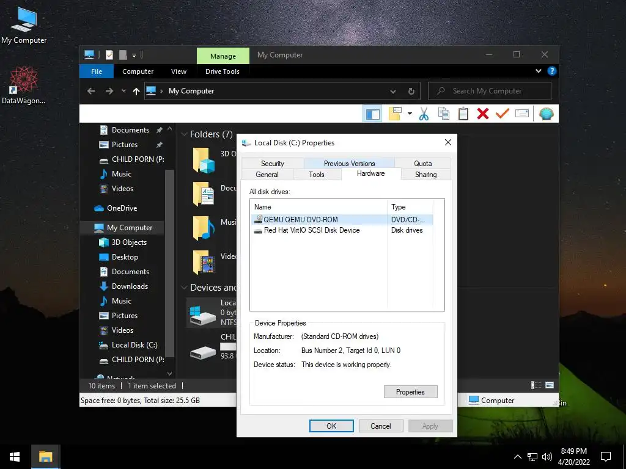Select Desktop in navigation pane
This screenshot has width=626, height=469.
tap(125, 257)
